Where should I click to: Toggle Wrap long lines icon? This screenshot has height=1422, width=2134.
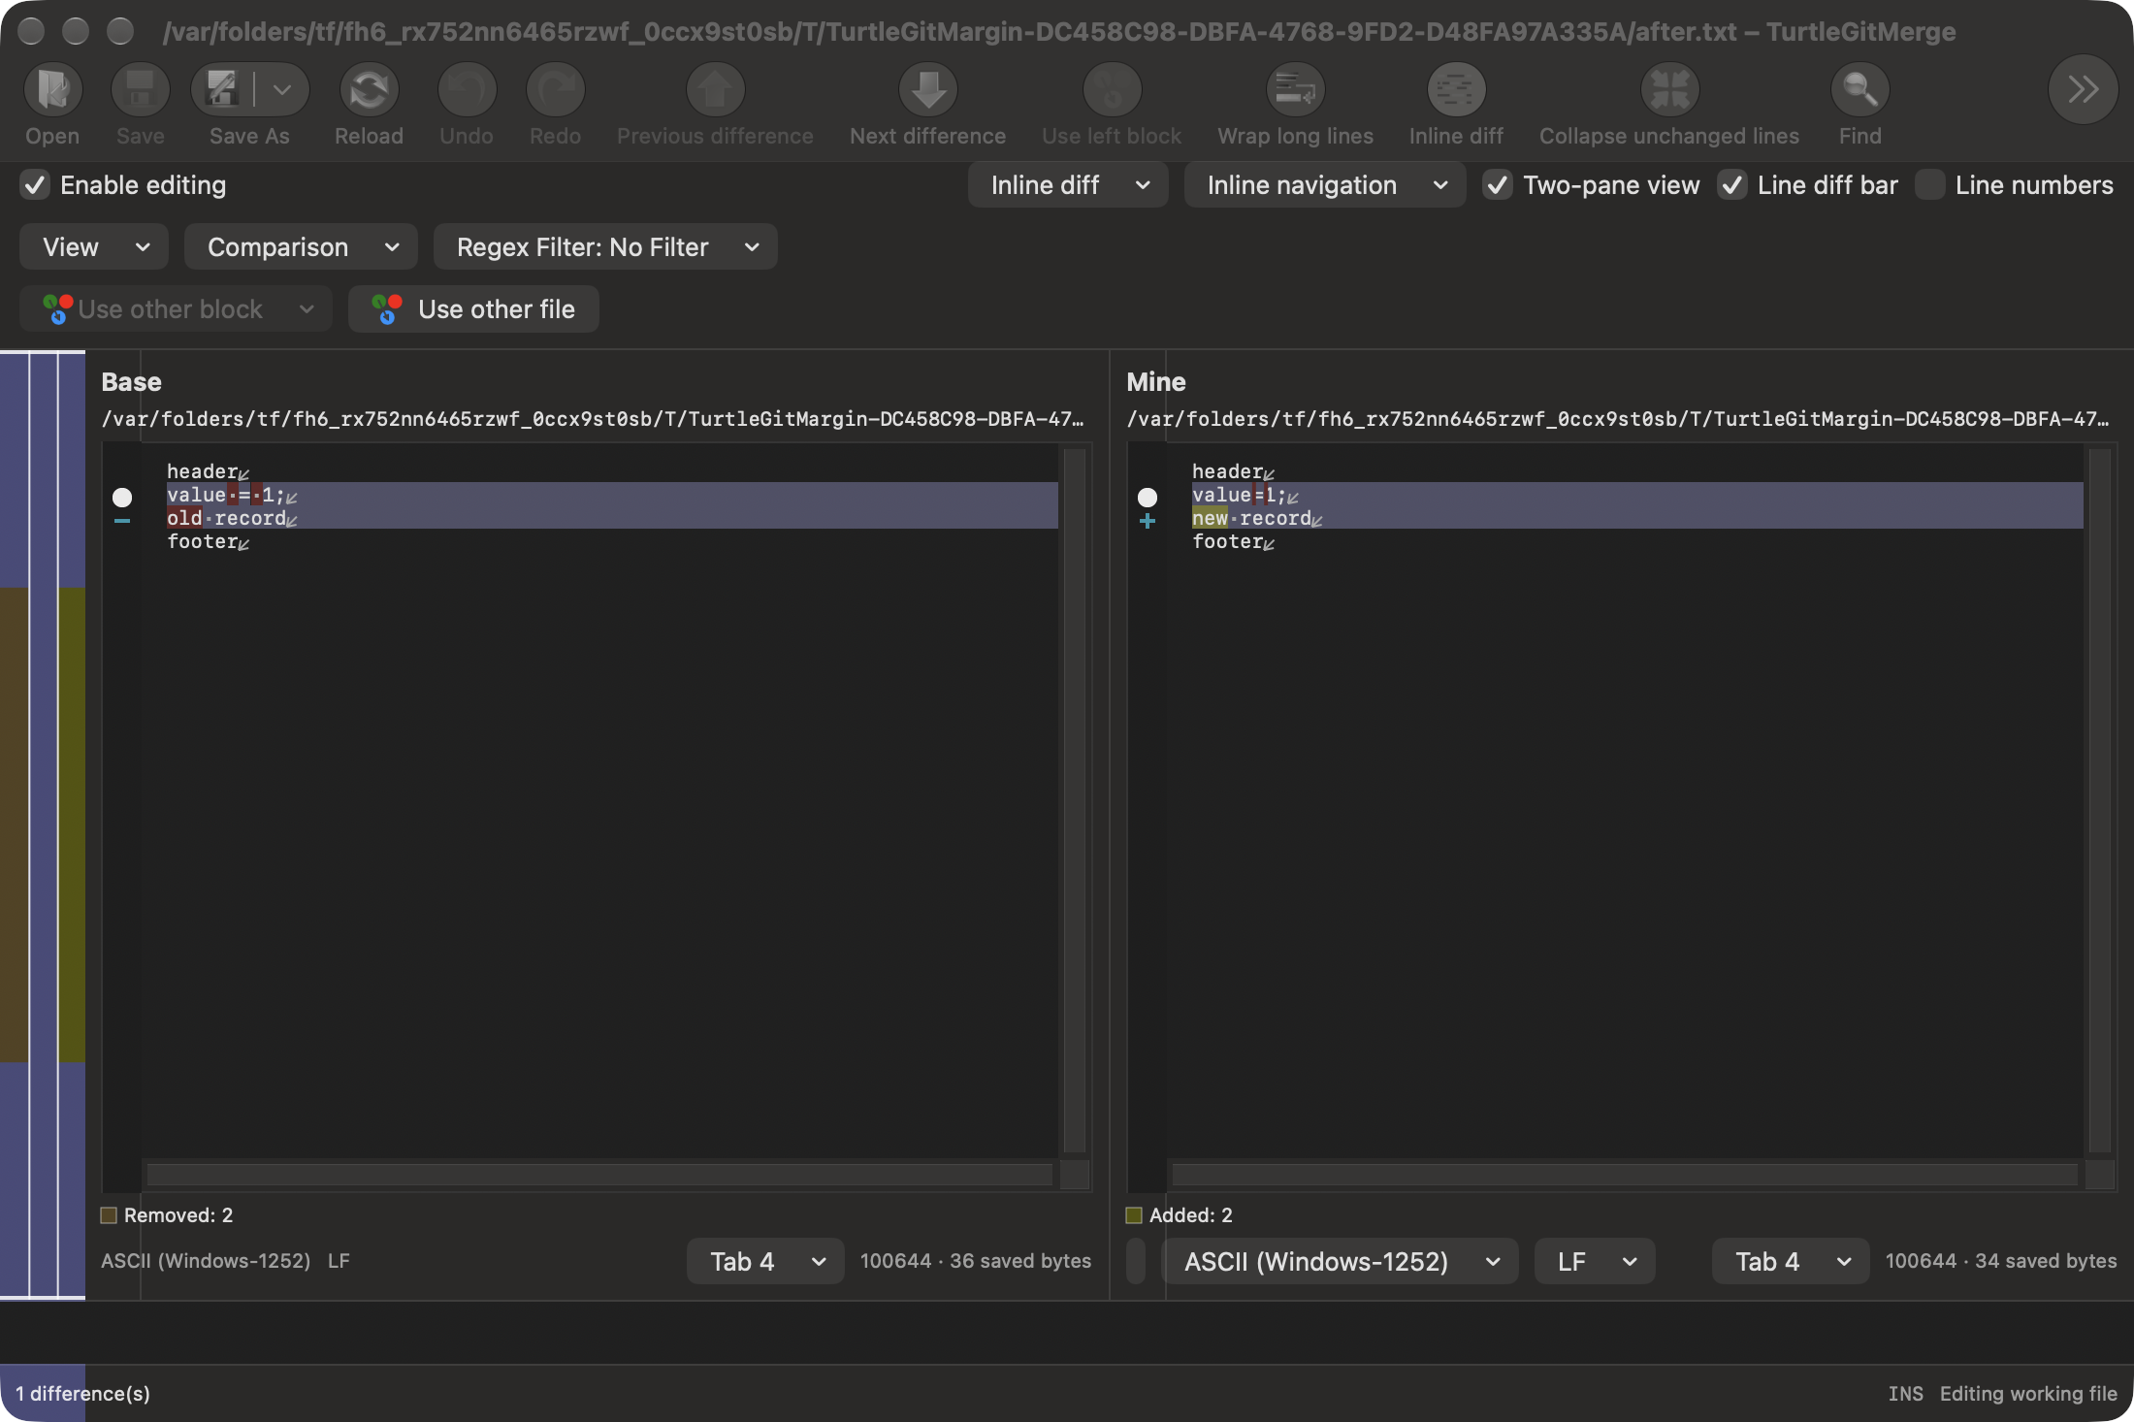1295,90
